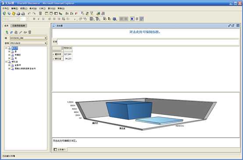Click the funnel filter condition icon
The height and width of the screenshot is (160, 243).
tap(92, 14)
